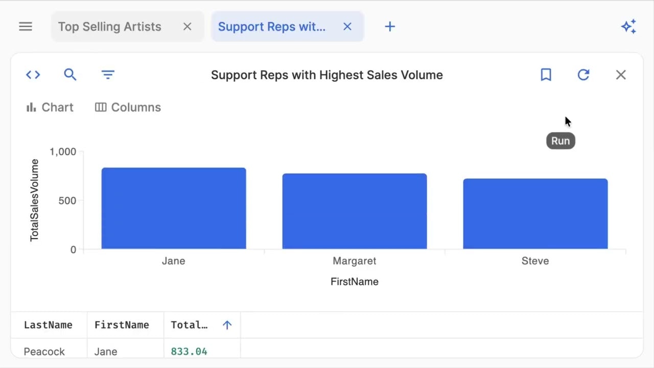The image size is (654, 368).
Task: Bookmark this saved query
Action: click(x=546, y=75)
